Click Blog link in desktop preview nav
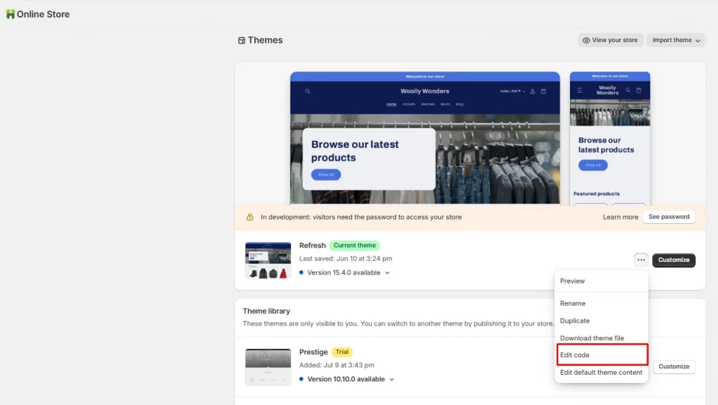 pos(459,104)
